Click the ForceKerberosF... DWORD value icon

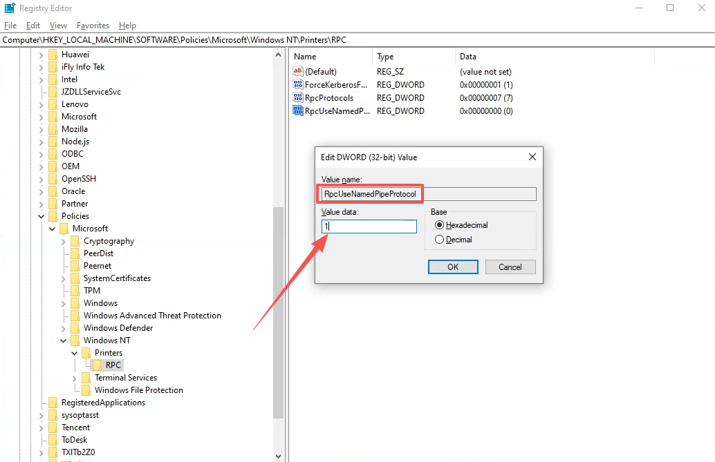click(x=298, y=84)
